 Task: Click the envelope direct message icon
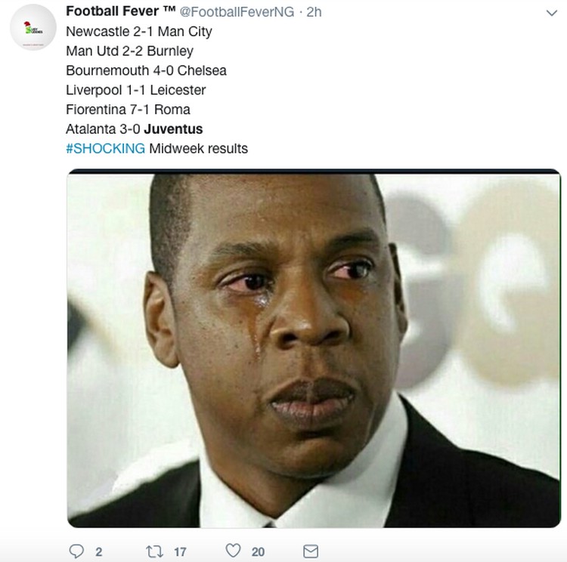[x=311, y=551]
